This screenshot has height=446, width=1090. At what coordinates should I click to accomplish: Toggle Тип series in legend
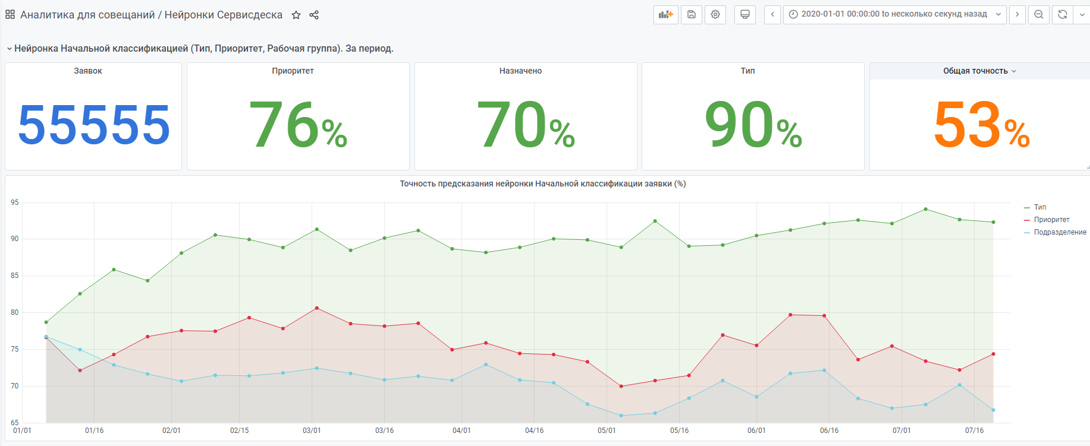tap(1040, 207)
